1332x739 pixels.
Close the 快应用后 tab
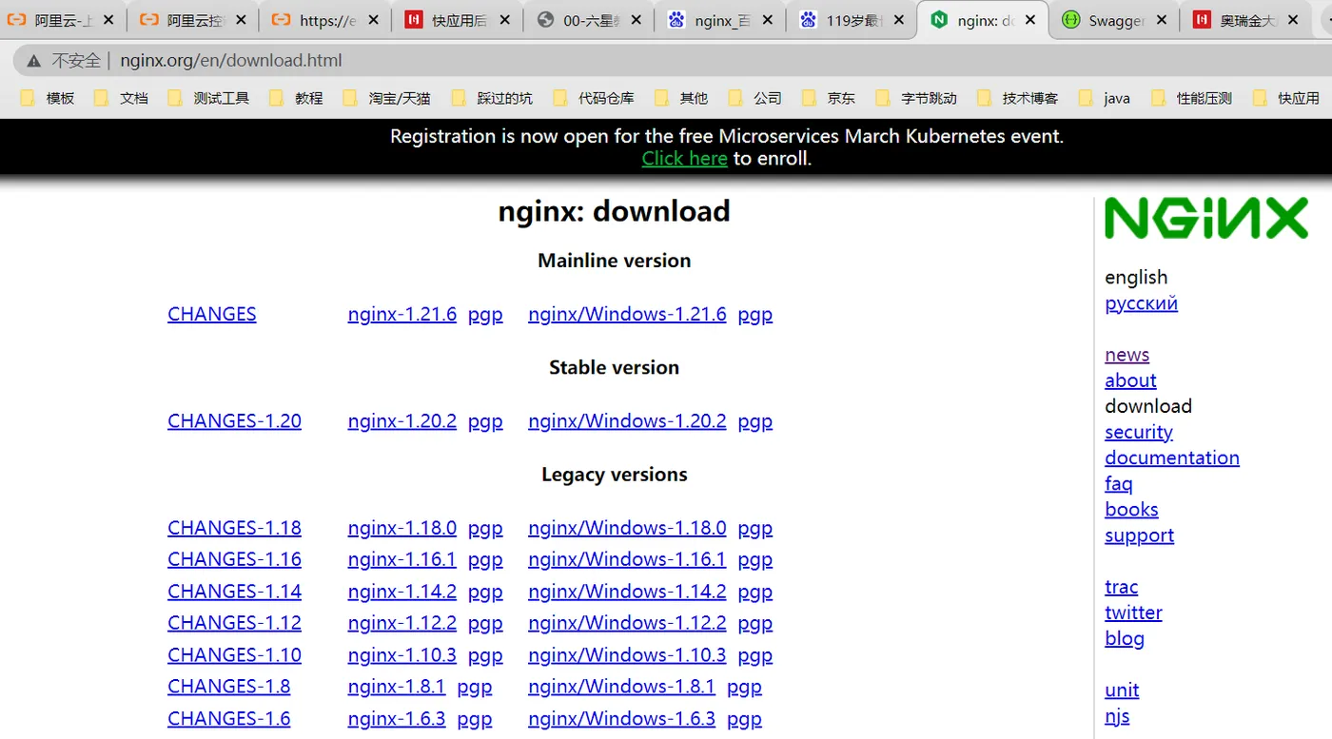[x=503, y=20]
